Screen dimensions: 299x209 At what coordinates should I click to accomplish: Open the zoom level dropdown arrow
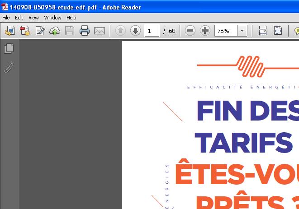point(242,31)
